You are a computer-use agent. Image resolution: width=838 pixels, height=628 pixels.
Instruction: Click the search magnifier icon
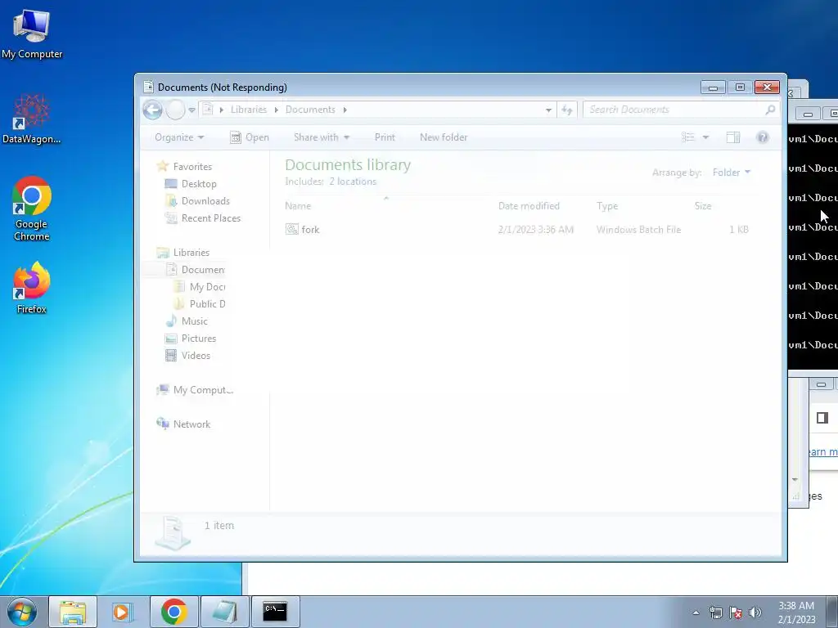(x=770, y=110)
